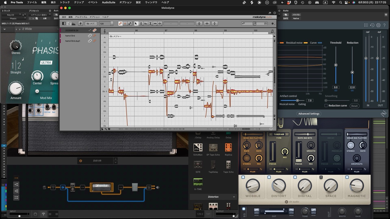Click orange edit blob on 20250618.04 track

[95, 30]
